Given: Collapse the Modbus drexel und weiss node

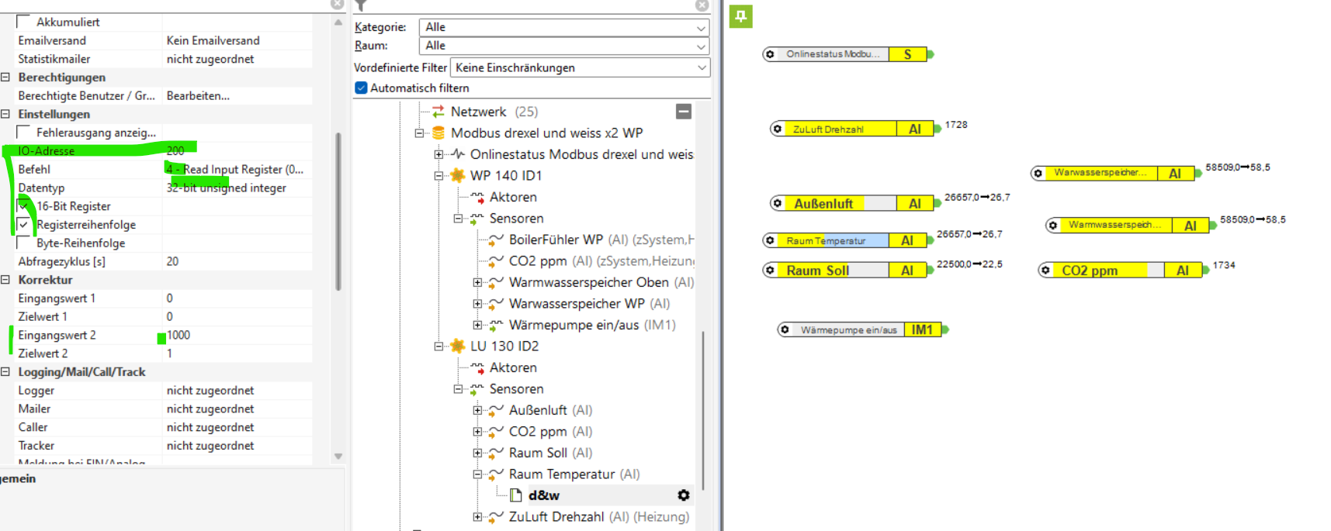Looking at the screenshot, I should pyautogui.click(x=419, y=133).
